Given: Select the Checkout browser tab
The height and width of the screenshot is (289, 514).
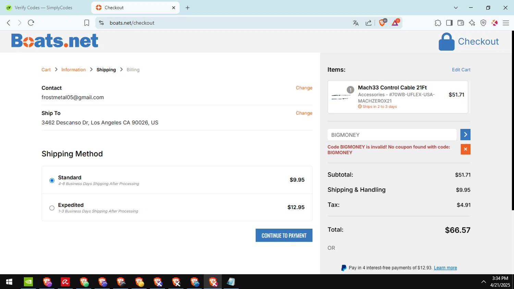Looking at the screenshot, I should 135,8.
